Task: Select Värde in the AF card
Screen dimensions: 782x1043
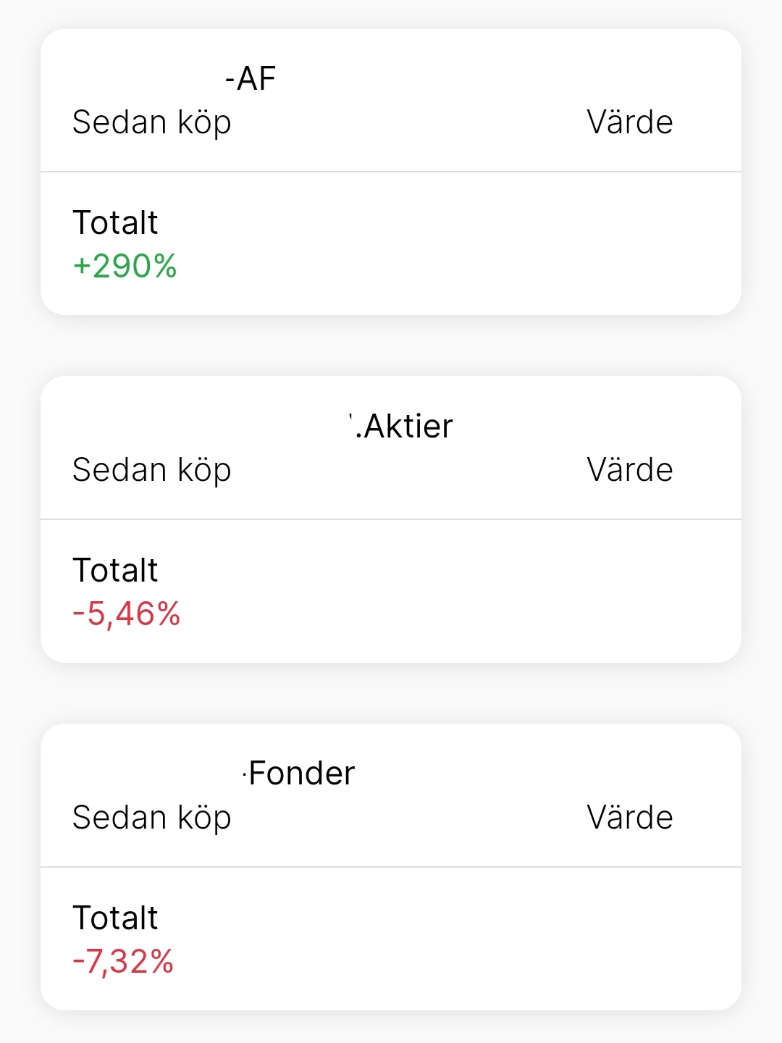Action: pyautogui.click(x=629, y=122)
